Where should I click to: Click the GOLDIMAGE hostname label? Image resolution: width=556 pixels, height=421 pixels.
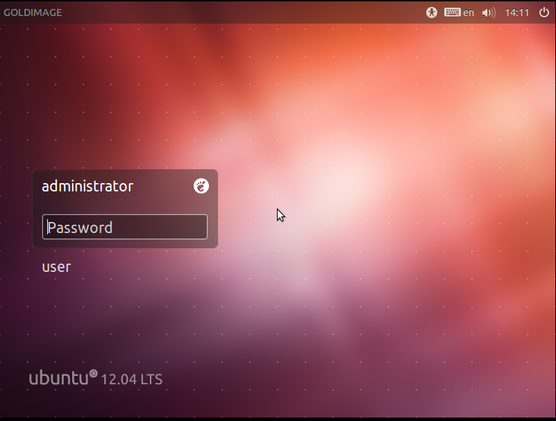point(33,12)
